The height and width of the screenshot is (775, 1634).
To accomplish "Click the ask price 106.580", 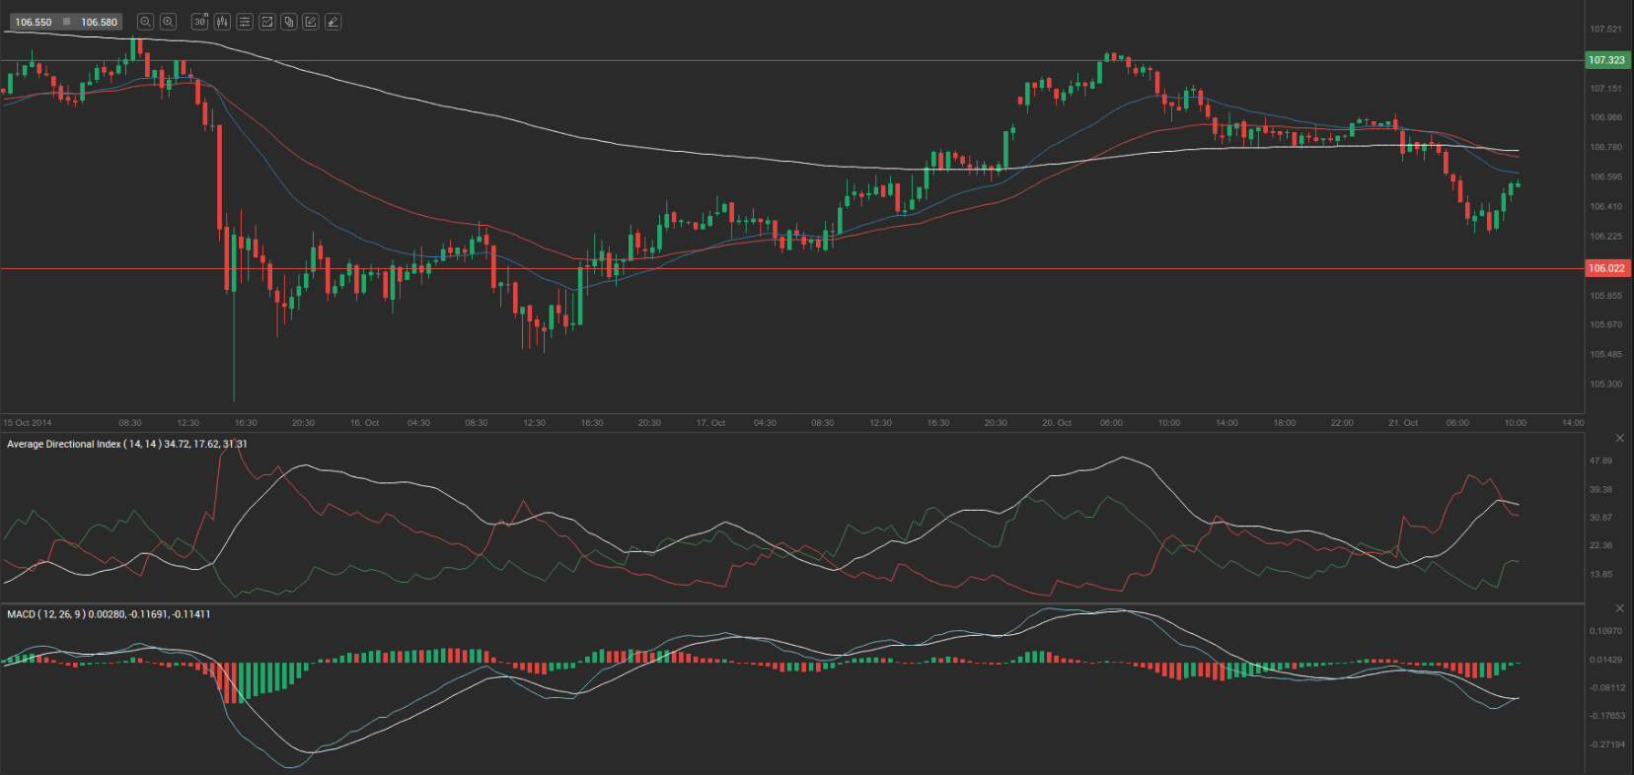I will point(99,22).
